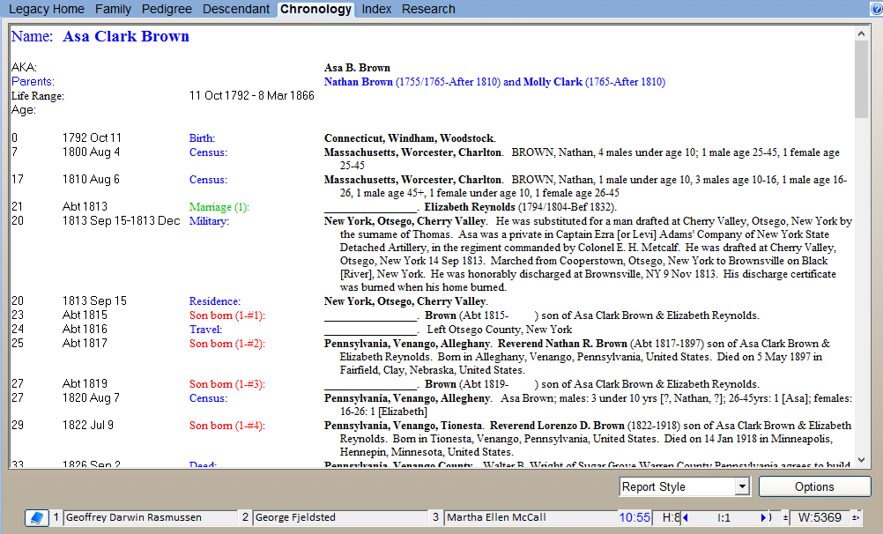Click AKA value Asa B. Brown
Viewport: 883px width, 534px height.
(x=357, y=68)
